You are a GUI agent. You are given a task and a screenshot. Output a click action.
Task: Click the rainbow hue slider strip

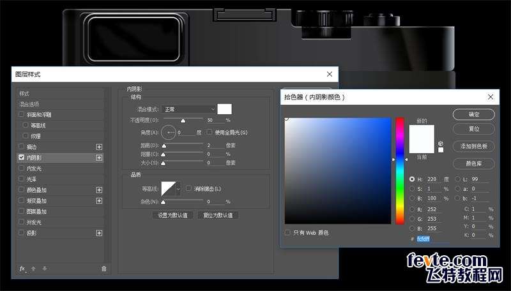coord(400,171)
